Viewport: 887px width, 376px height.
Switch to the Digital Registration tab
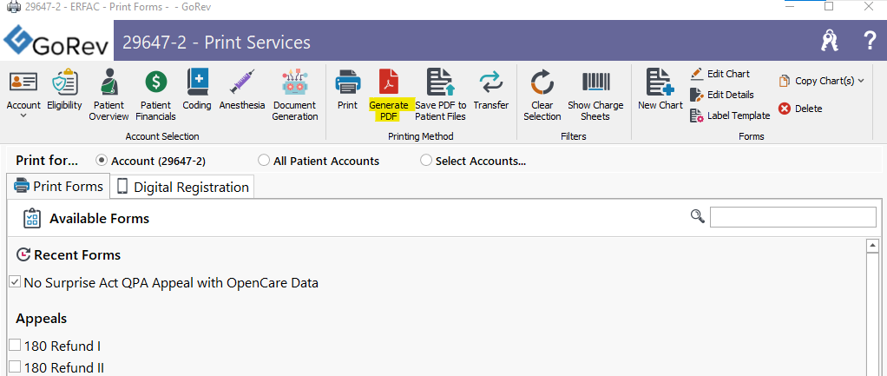click(182, 188)
